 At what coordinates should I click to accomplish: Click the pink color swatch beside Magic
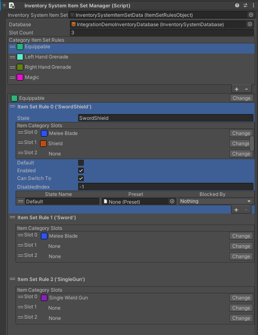pyautogui.click(x=19, y=77)
